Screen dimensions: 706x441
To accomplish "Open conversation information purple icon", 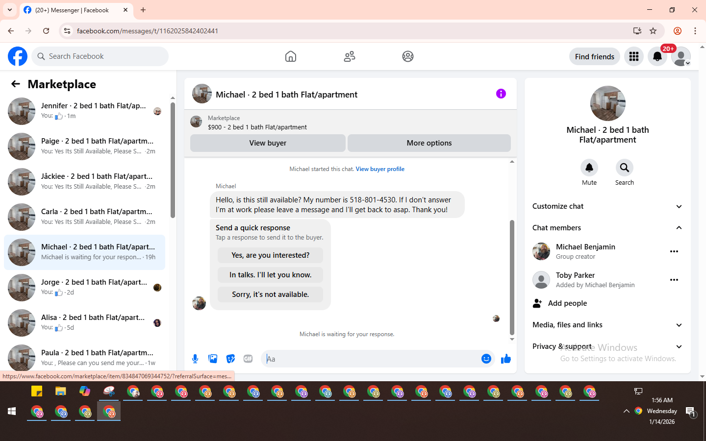I will (x=501, y=94).
